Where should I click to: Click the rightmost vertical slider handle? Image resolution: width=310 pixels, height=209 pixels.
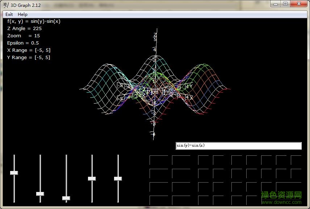pyautogui.click(x=118, y=178)
